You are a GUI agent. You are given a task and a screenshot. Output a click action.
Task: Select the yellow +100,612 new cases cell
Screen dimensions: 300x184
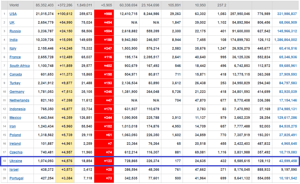[x=65, y=14]
